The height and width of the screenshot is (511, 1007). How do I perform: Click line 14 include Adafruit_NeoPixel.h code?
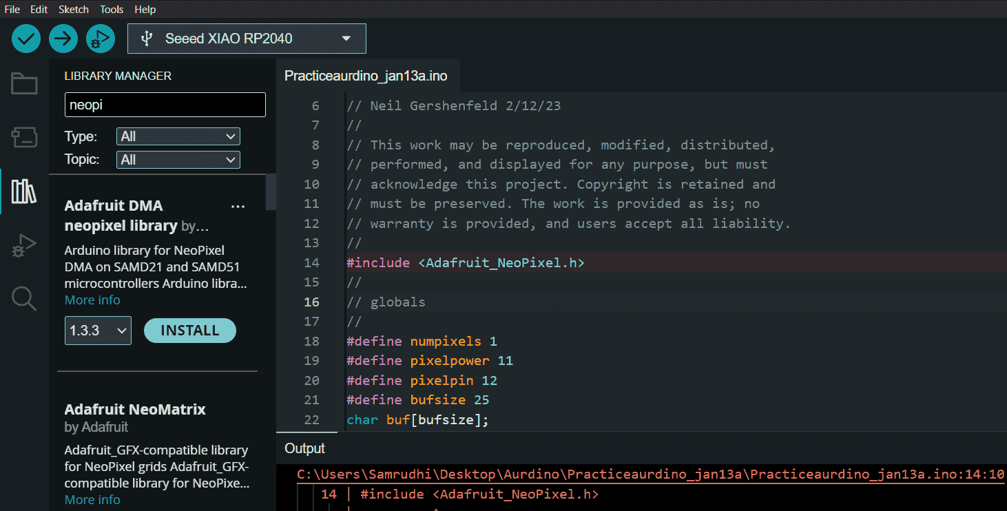(466, 262)
